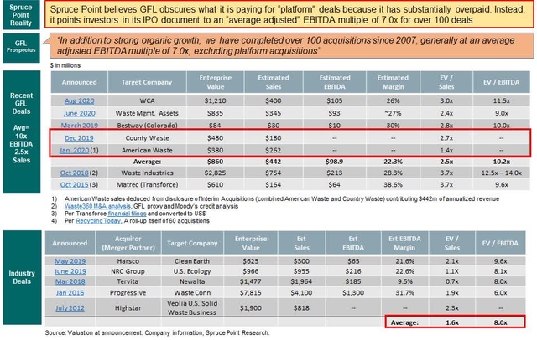
Task: Open the July 2012 Highstar link
Action: pos(70,308)
